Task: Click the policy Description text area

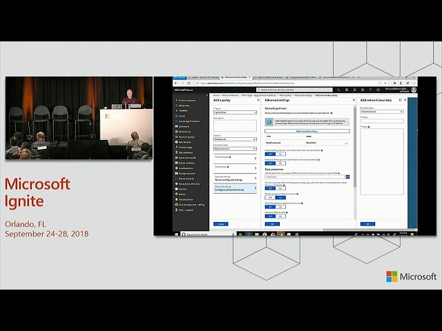Action: tap(235, 126)
